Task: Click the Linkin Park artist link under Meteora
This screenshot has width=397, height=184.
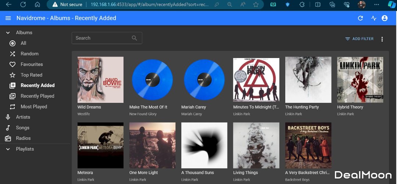Action: coord(86,180)
